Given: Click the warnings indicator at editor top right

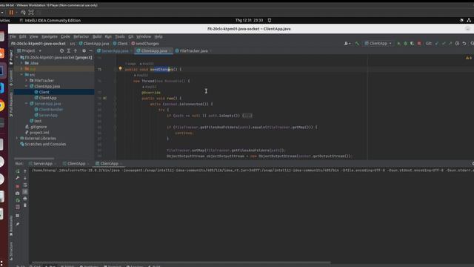Looking at the screenshot, I should [x=468, y=58].
